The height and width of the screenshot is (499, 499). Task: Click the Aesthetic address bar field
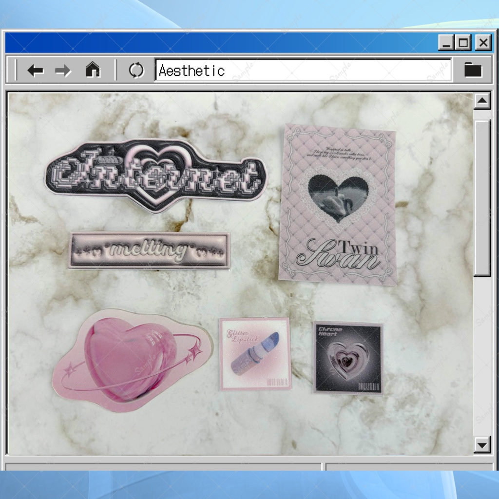coord(303,70)
